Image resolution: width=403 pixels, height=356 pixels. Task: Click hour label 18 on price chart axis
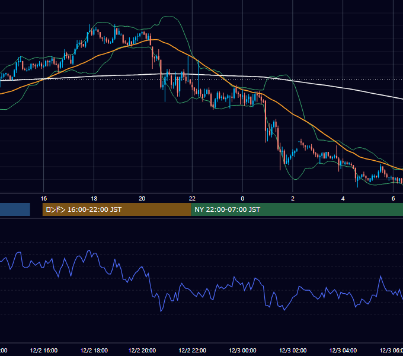(x=94, y=199)
